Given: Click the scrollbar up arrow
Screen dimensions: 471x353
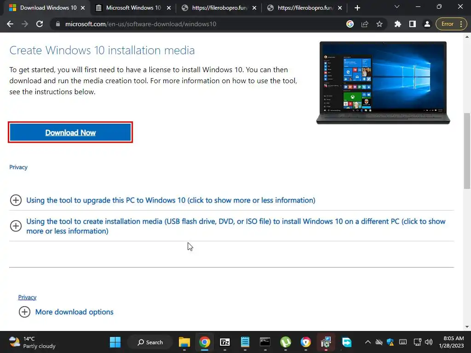Looking at the screenshot, I should pos(467,37).
